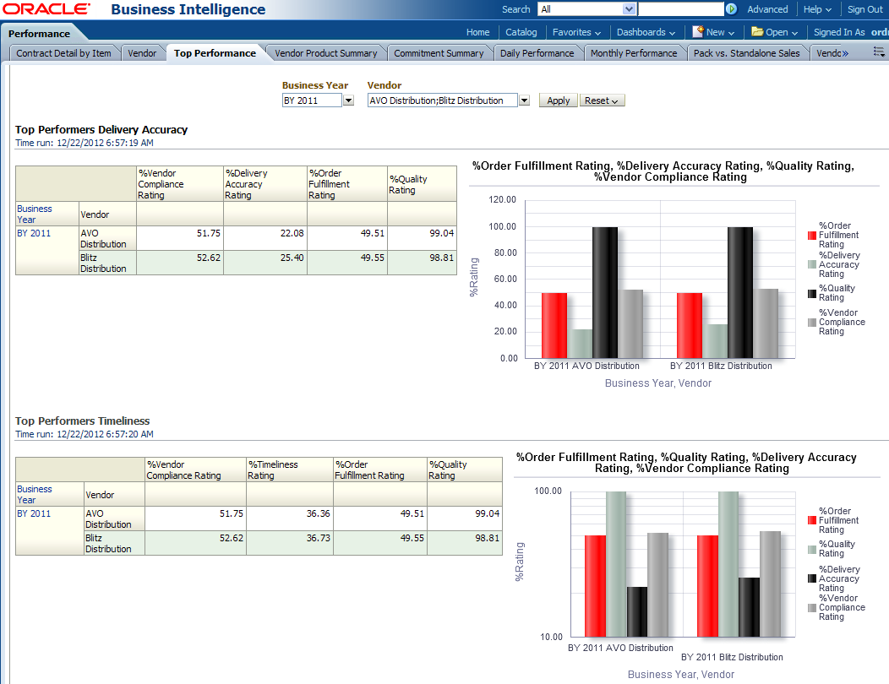
Task: Open the Dashboards menu
Action: pyautogui.click(x=646, y=32)
